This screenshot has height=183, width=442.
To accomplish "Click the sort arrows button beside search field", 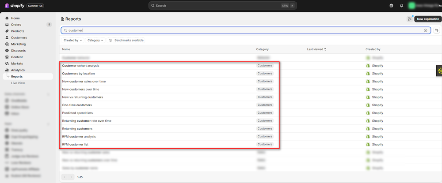I will point(437,30).
